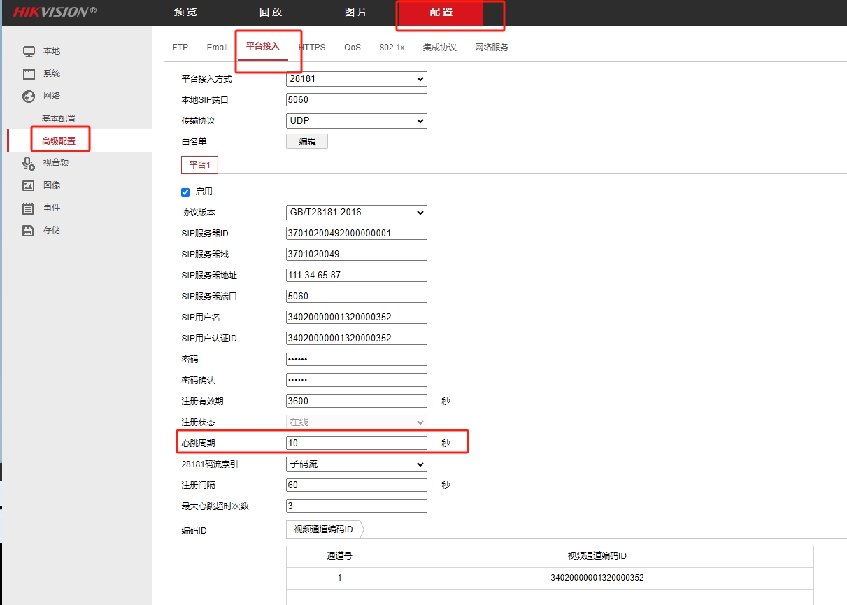Click the 视频通道编码ID tab above the table
Screen dimensions: 847x605
click(323, 529)
